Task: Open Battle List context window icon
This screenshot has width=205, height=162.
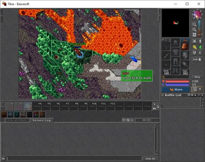Action: [x=189, y=95]
